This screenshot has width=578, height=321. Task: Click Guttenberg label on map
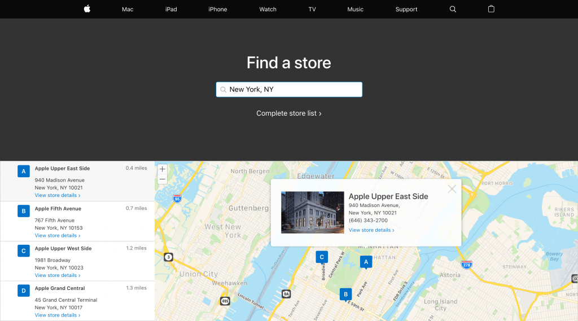[x=249, y=208]
